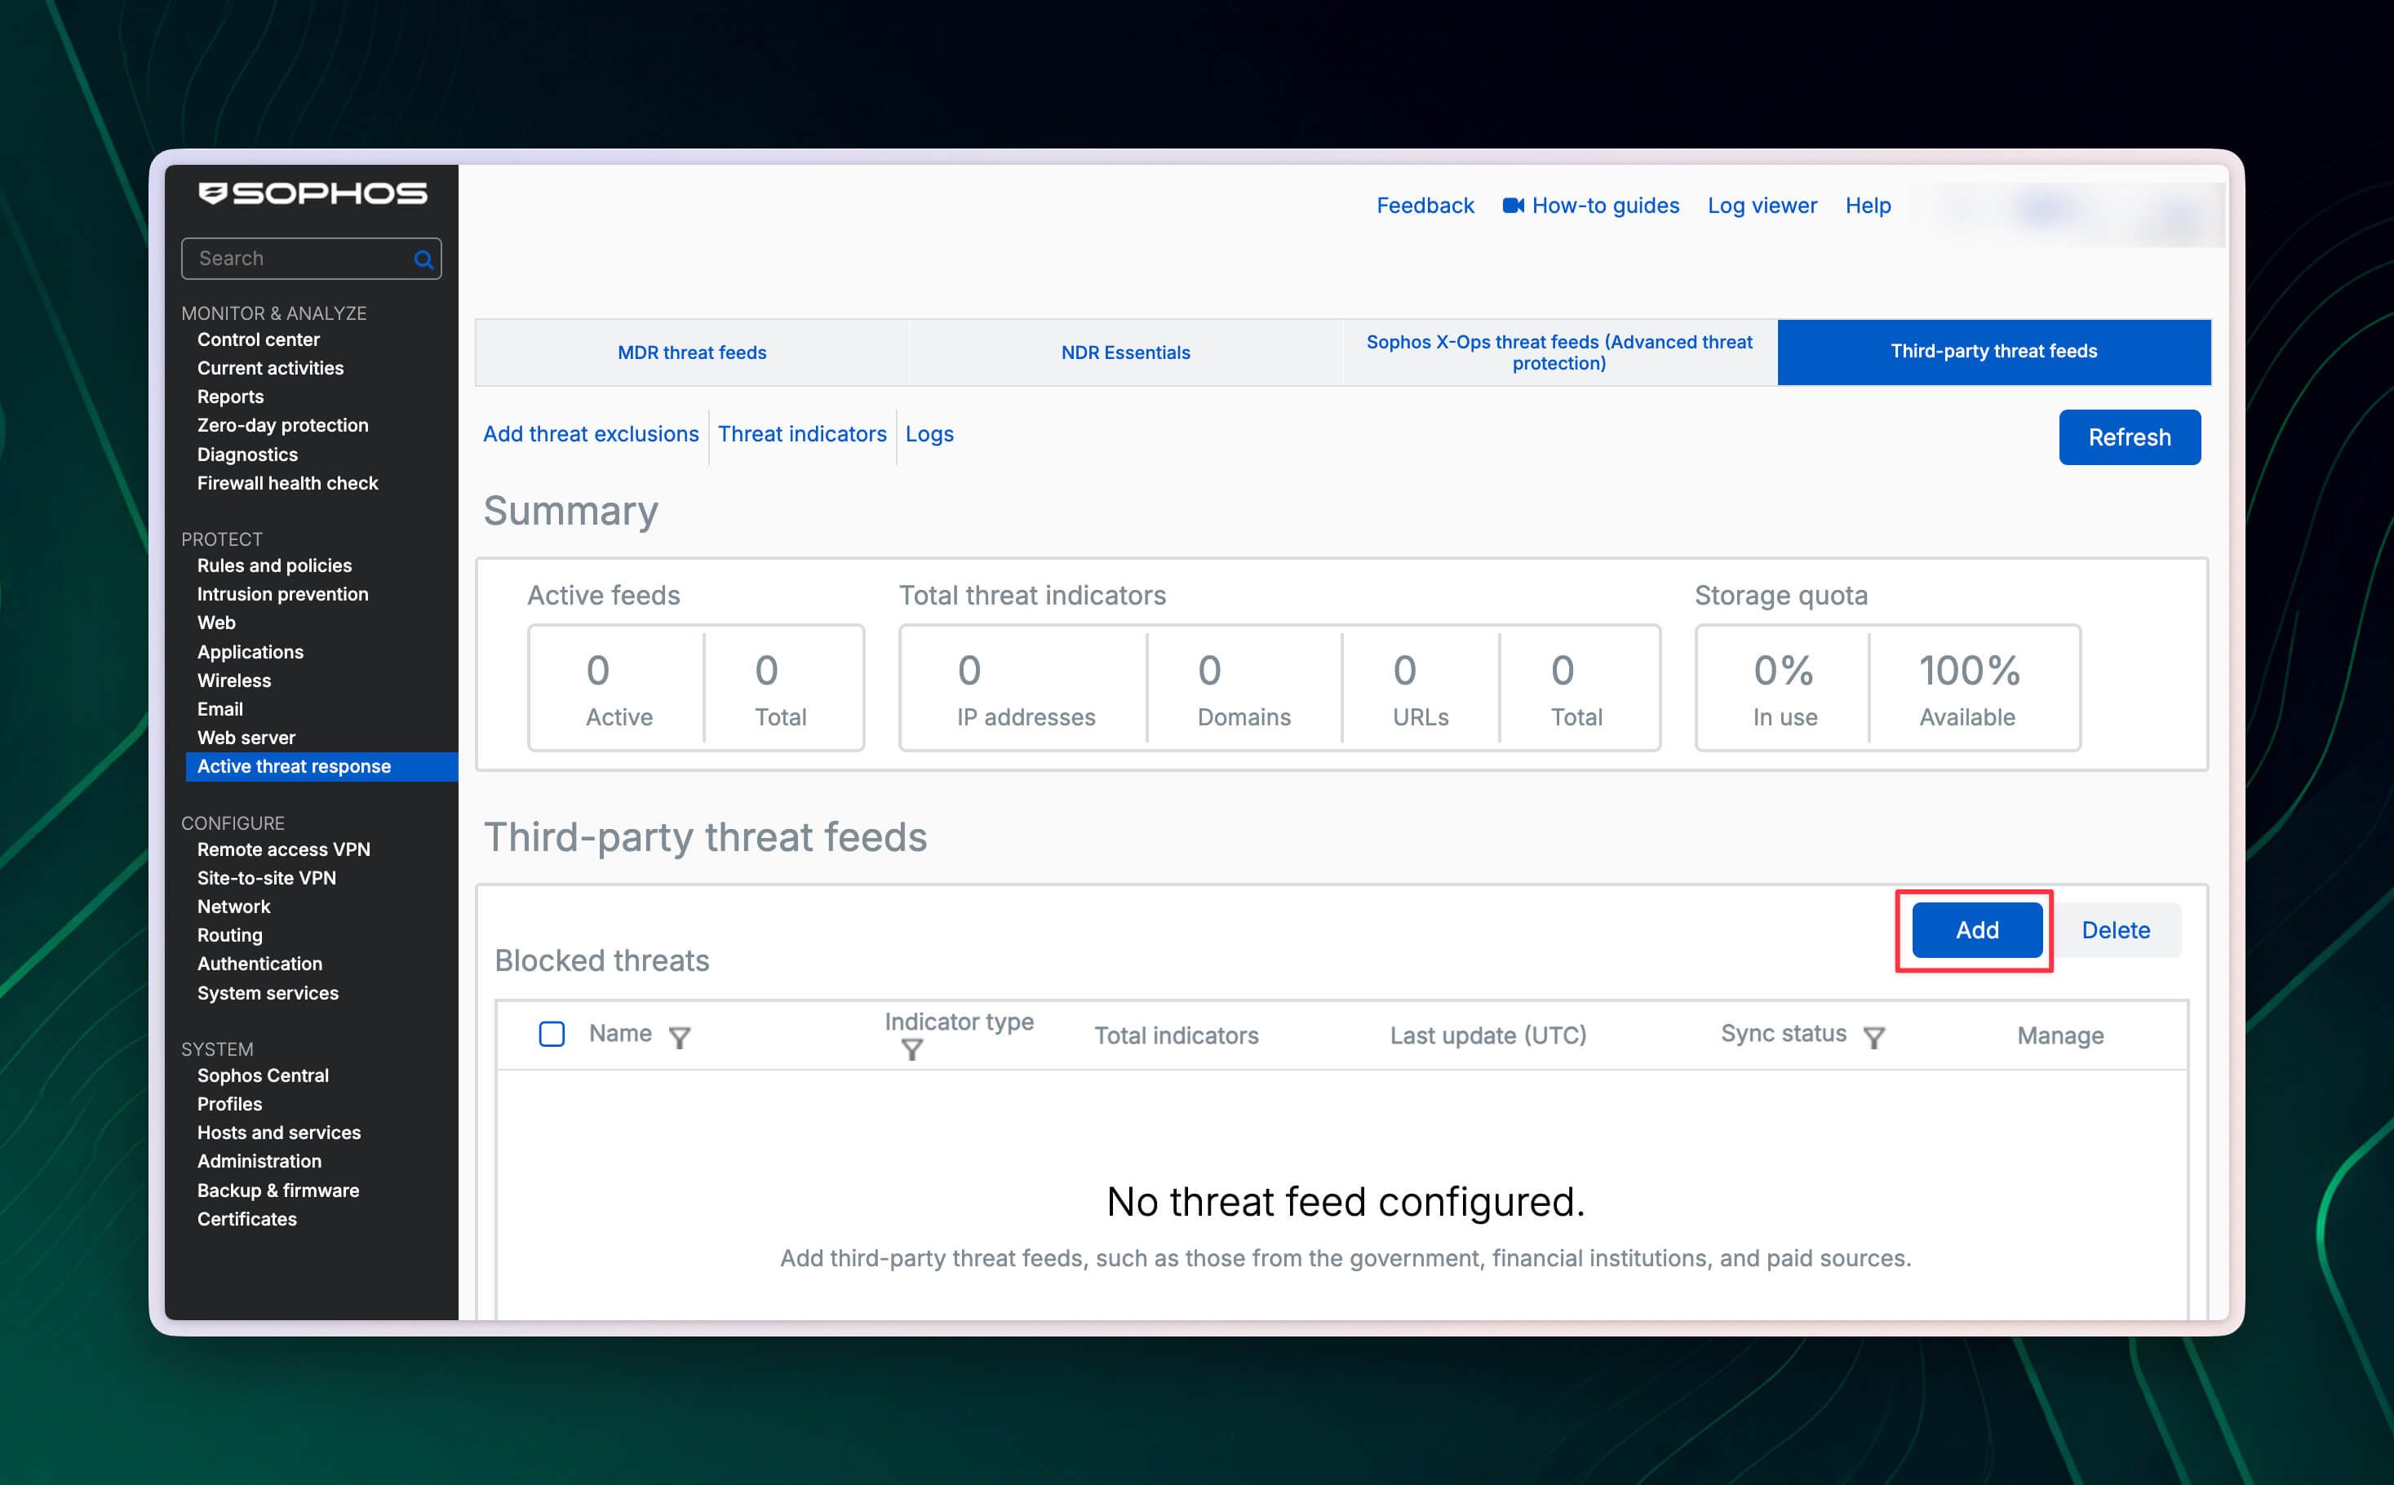This screenshot has height=1485, width=2394.
Task: Open the Help link
Action: pos(1868,206)
